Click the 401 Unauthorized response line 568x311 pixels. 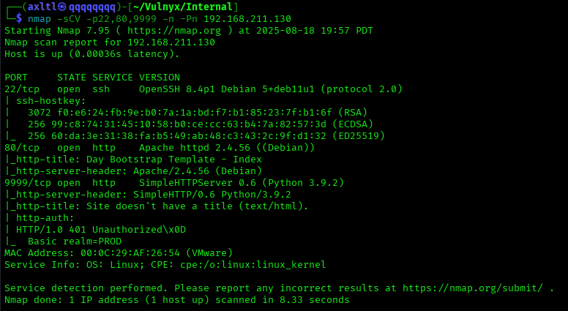pos(101,230)
